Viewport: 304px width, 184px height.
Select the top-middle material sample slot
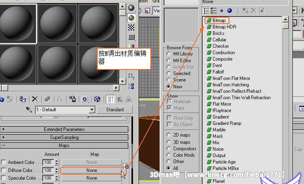(x=57, y=23)
